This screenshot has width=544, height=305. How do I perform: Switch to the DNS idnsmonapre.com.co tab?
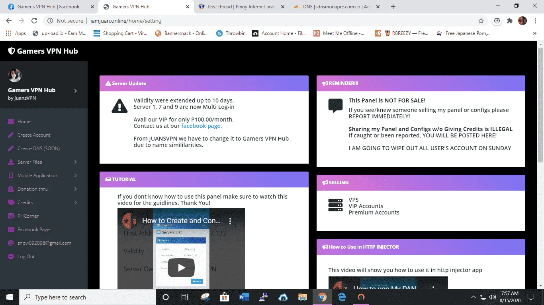pyautogui.click(x=336, y=7)
